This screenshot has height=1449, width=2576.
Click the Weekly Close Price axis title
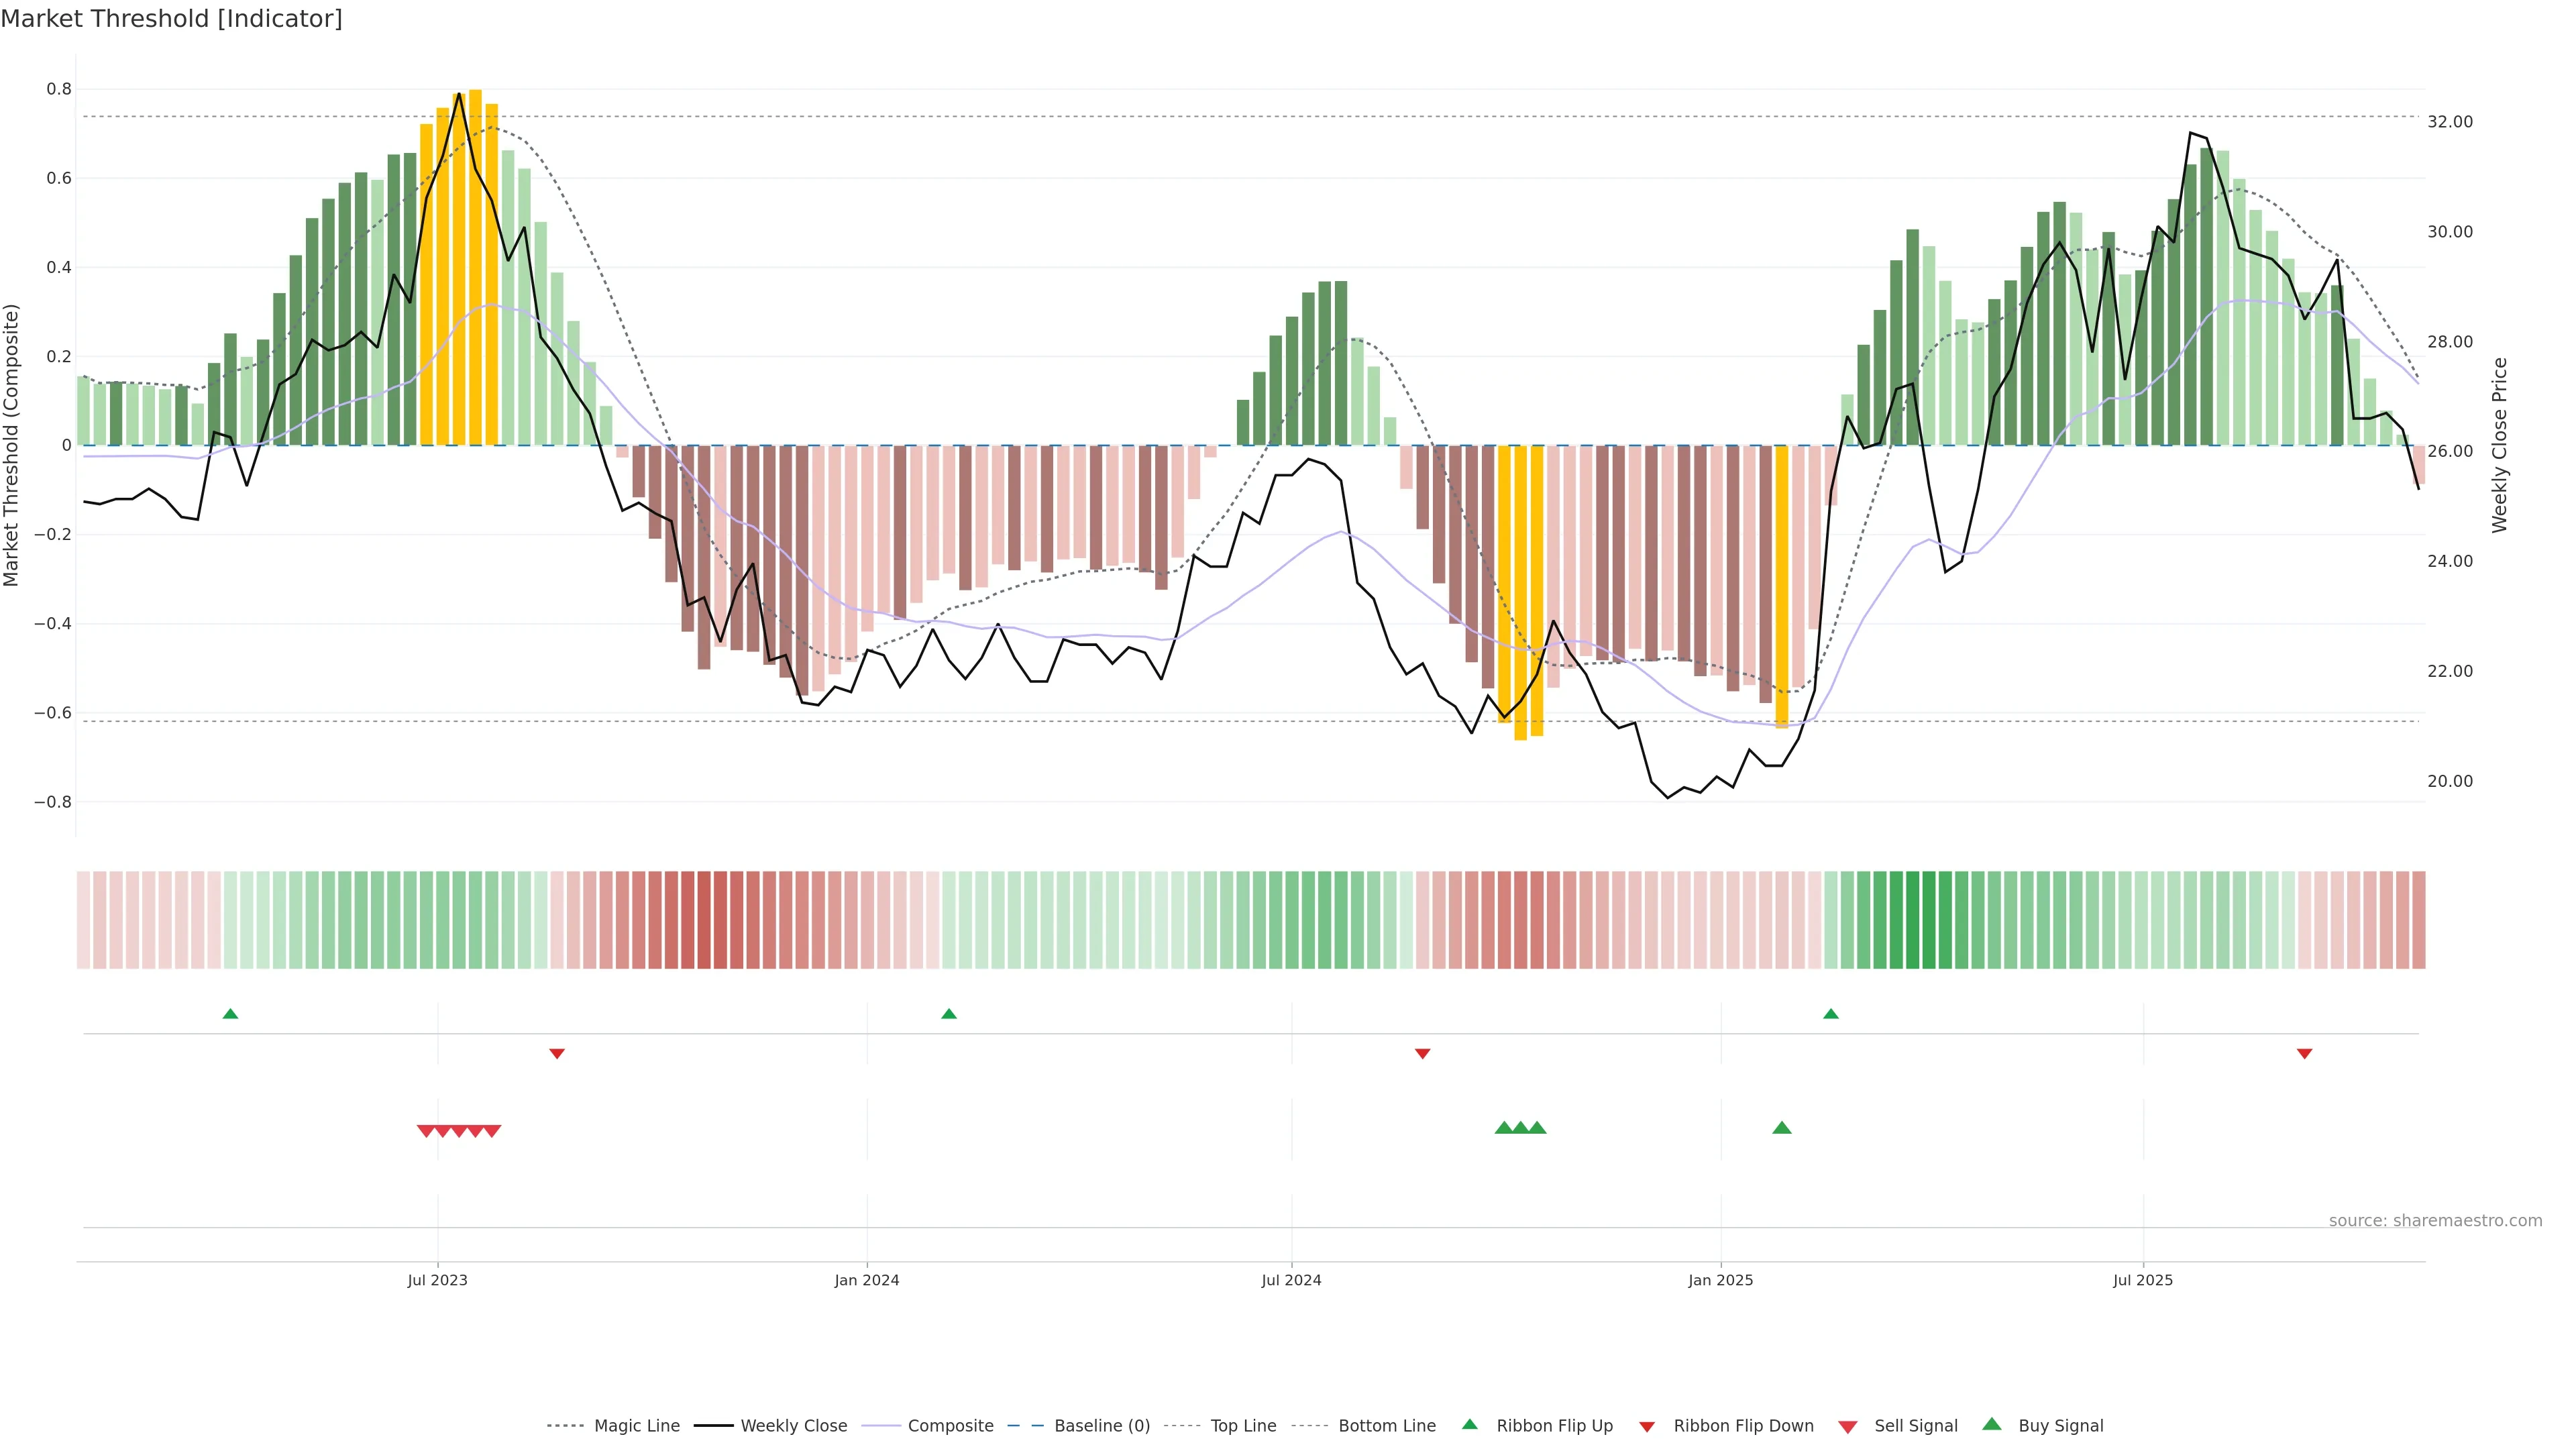(x=2499, y=445)
